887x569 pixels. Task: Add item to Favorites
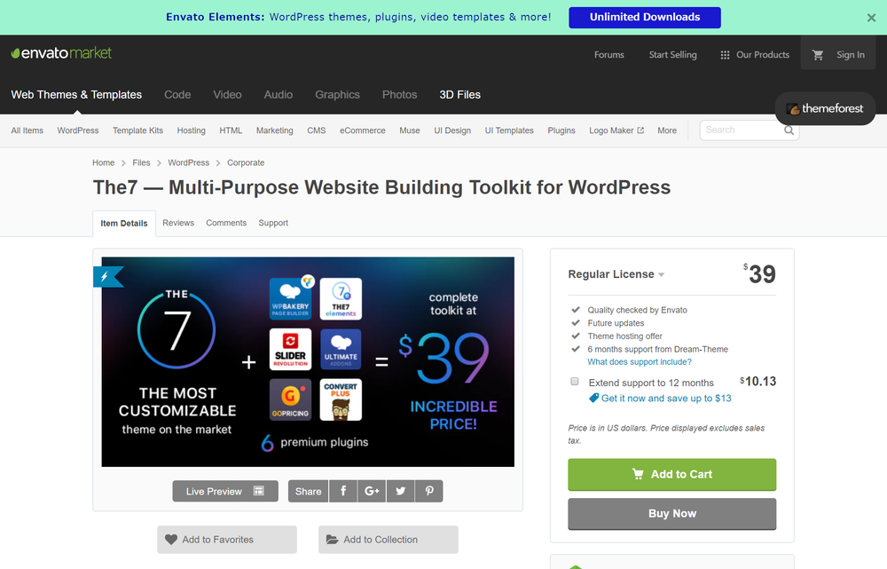coord(227,540)
